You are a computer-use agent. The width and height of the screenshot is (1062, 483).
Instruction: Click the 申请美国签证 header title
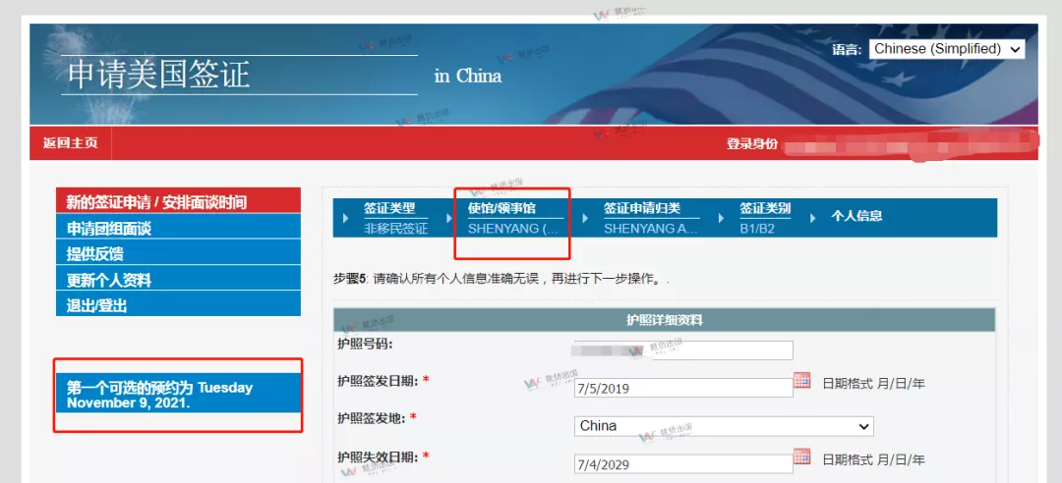[157, 75]
